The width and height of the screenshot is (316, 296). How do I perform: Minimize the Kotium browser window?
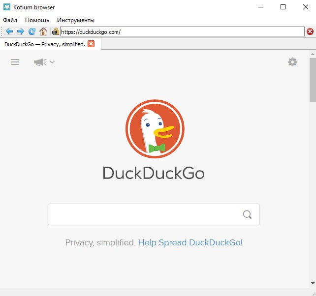point(261,7)
